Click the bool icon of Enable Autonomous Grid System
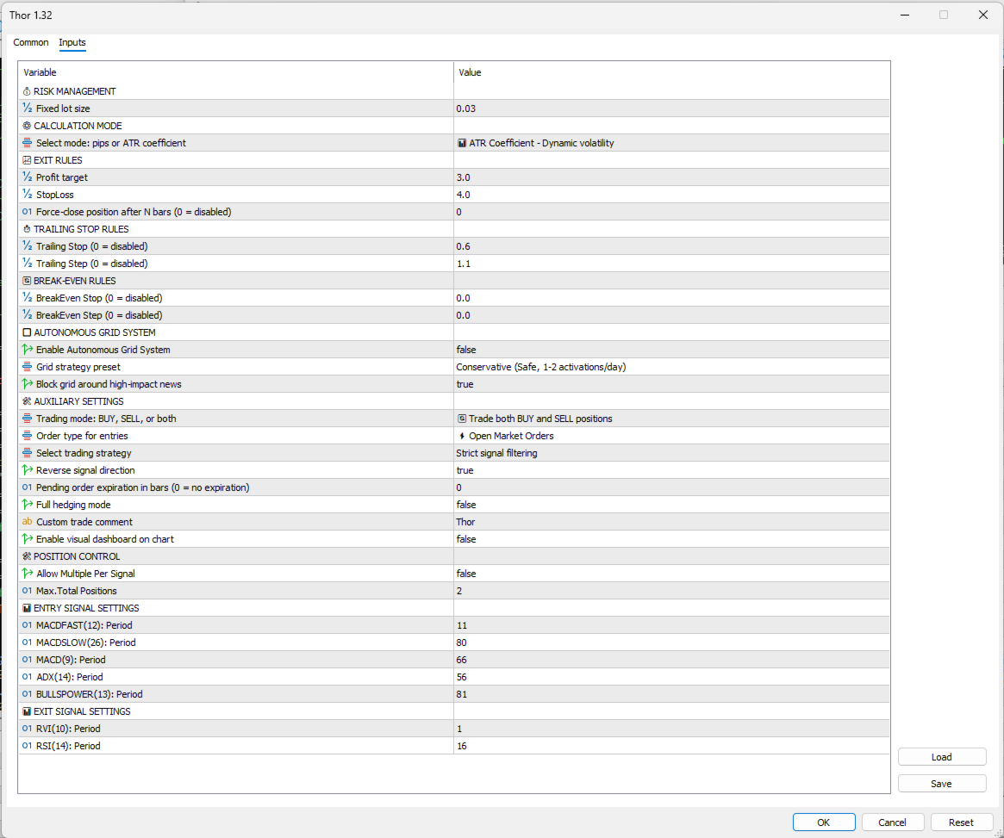 [x=27, y=350]
